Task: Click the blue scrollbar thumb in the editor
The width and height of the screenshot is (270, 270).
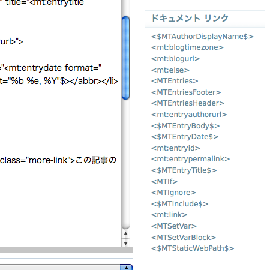Action: [x=126, y=58]
